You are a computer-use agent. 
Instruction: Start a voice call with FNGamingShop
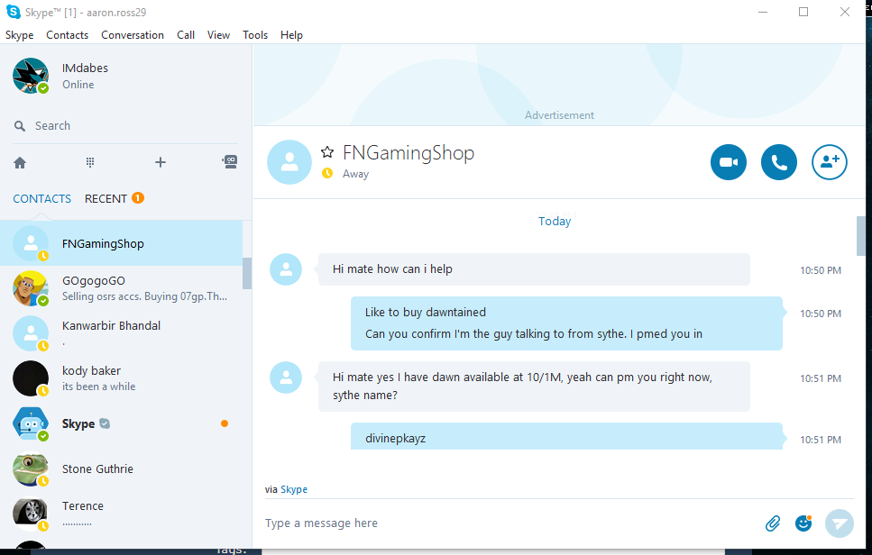click(778, 162)
